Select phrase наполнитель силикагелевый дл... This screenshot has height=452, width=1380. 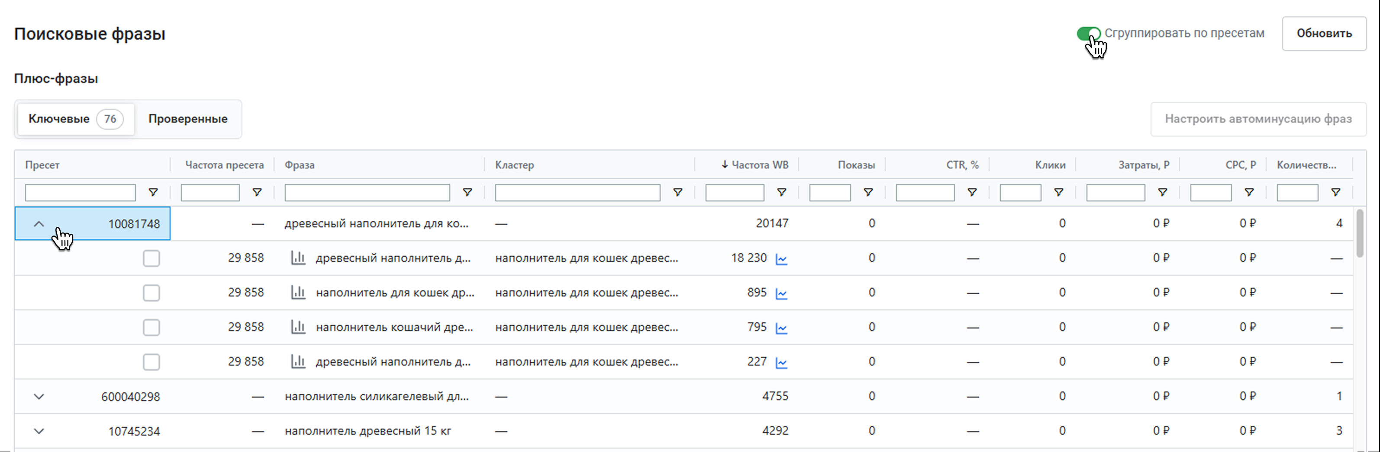point(377,396)
